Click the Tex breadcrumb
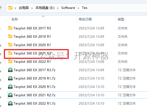The width and height of the screenshot is (147, 110). click(85, 8)
